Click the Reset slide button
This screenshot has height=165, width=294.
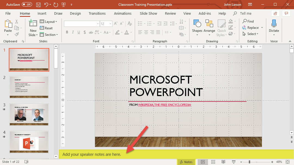46,28
